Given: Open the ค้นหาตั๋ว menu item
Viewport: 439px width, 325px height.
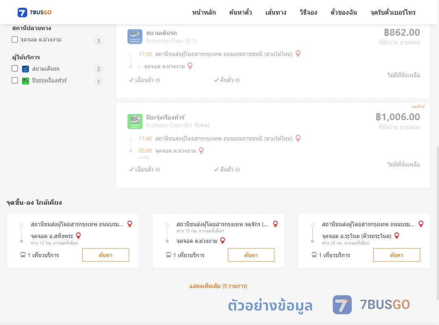Looking at the screenshot, I should (x=241, y=12).
